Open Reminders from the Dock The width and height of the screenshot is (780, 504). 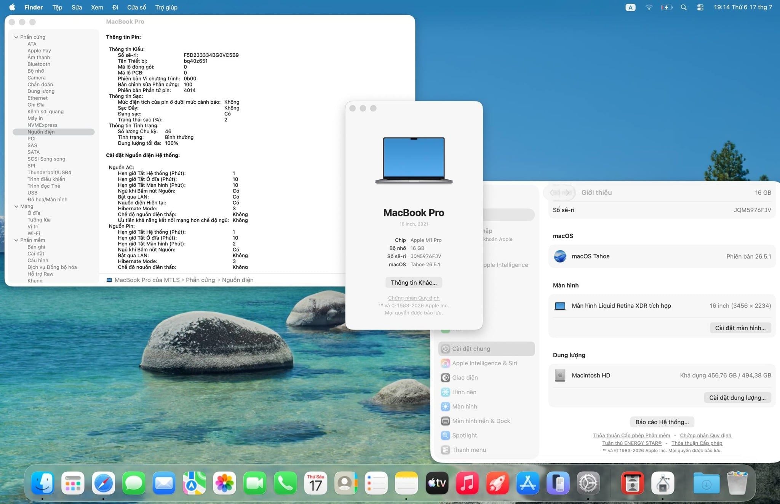click(376, 483)
